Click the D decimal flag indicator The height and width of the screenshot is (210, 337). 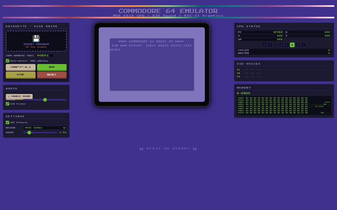[x=286, y=45]
